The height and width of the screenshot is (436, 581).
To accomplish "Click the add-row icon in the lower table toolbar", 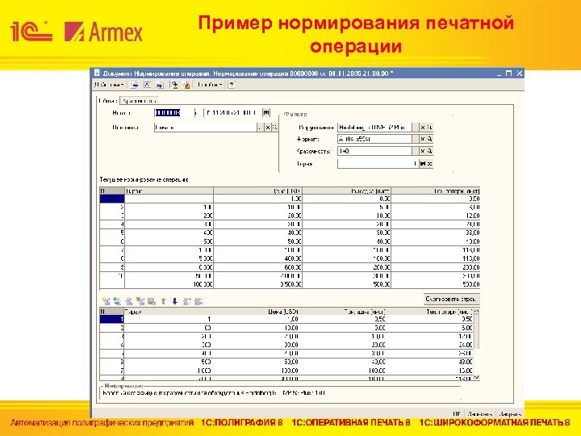I will coord(106,301).
